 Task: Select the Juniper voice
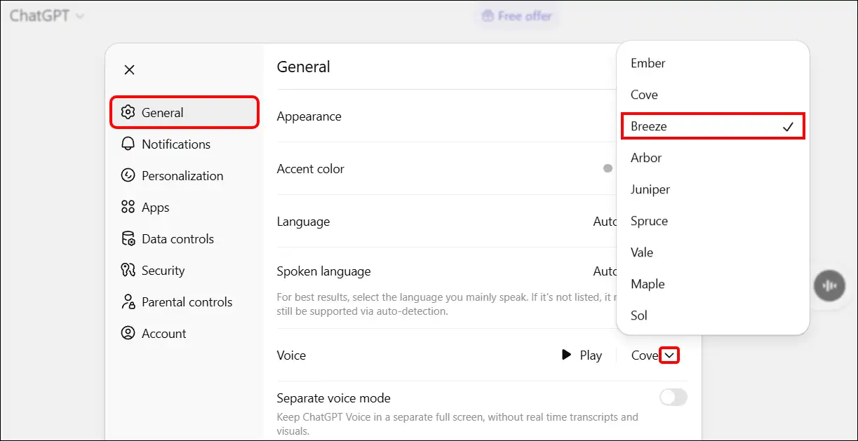coord(650,189)
